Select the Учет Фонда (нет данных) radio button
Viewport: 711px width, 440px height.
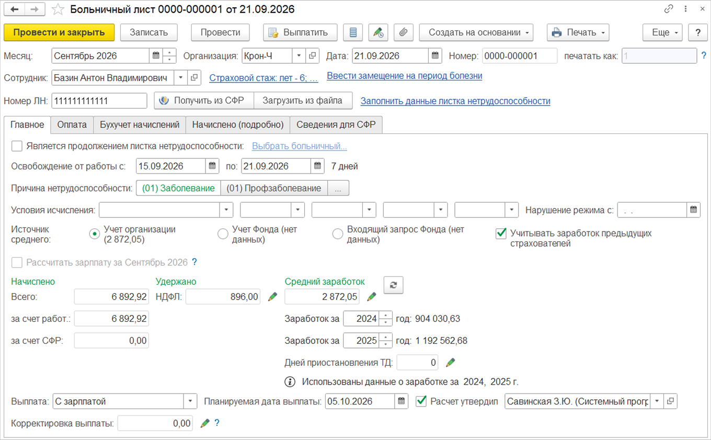click(223, 234)
